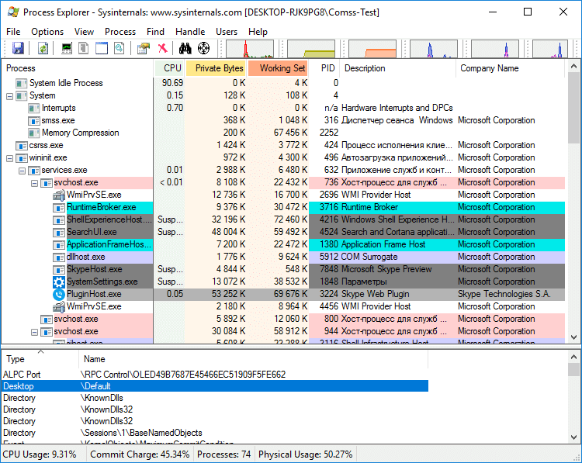Select \Sessions\1\BaseNamedObjects directory row
This screenshot has height=463, width=582.
click(215, 433)
